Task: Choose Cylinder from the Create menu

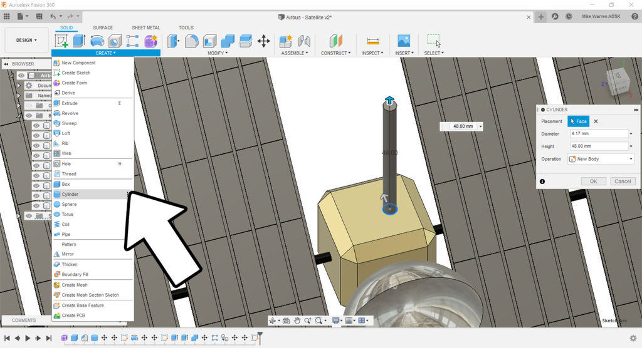Action: pyautogui.click(x=93, y=194)
